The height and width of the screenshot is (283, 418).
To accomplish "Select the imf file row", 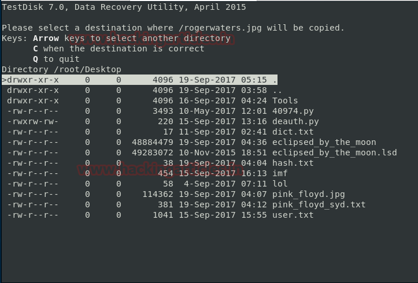I will click(x=147, y=173).
